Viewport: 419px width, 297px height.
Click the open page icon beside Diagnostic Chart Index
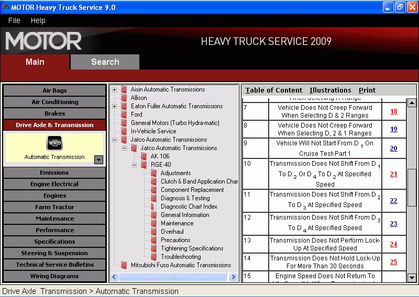(x=153, y=207)
